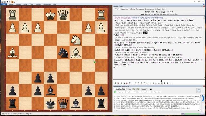Viewport: 206px width, 116px height.
Task: Open the Вид ribbon tab
Action: coord(55,4)
